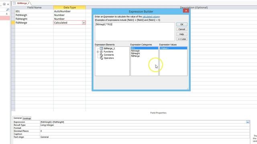Open the General properties tab

[x=18, y=118]
